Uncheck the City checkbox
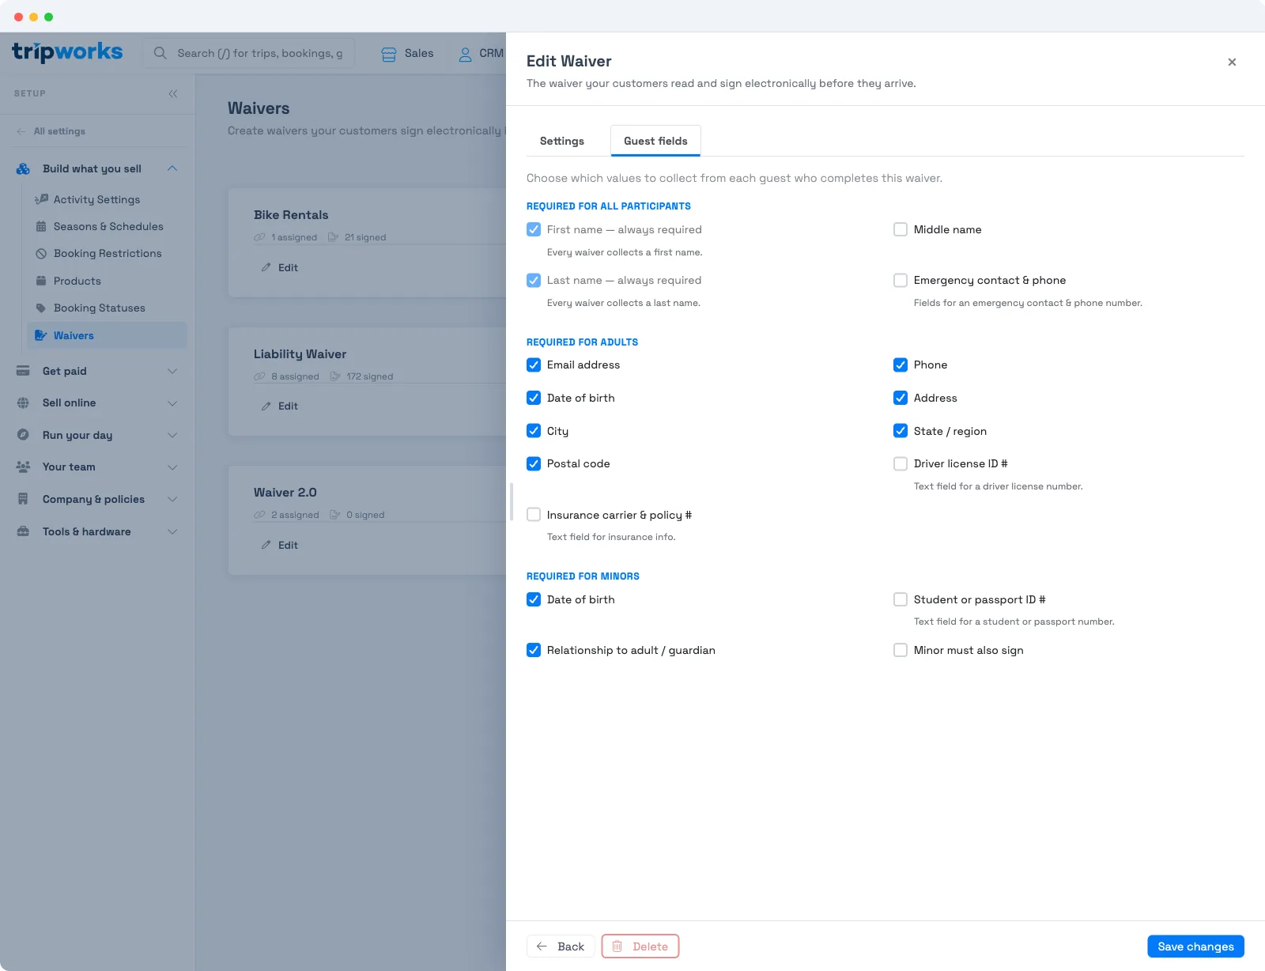 534,431
